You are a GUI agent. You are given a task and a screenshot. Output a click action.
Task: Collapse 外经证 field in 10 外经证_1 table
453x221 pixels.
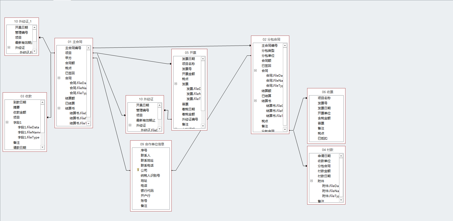point(9,47)
